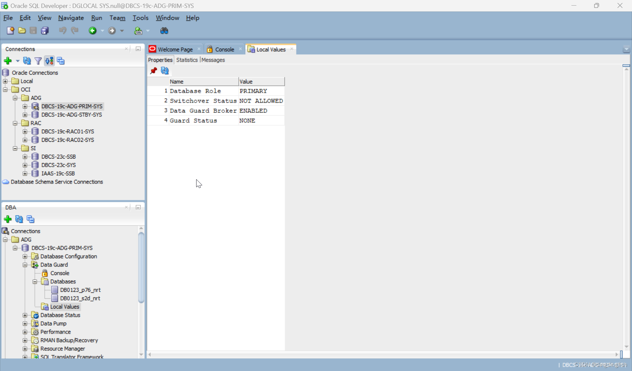Open Console under Data Guard
The height and width of the screenshot is (371, 632).
(60, 273)
